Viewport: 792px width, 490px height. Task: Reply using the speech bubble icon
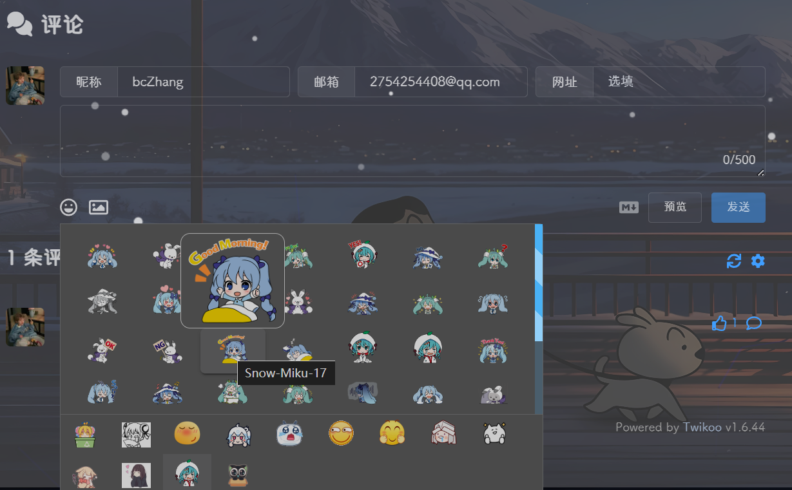pyautogui.click(x=753, y=323)
